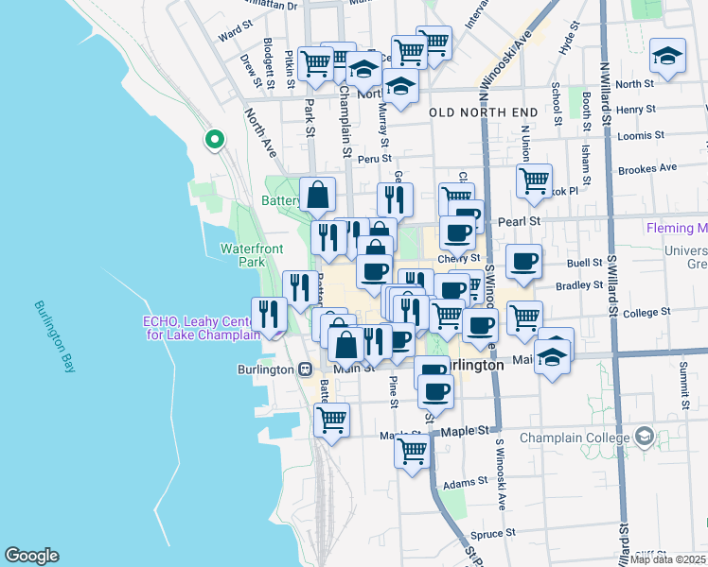Open the Champlain College map icon
Screen dimensions: 708x567
pyautogui.click(x=645, y=437)
